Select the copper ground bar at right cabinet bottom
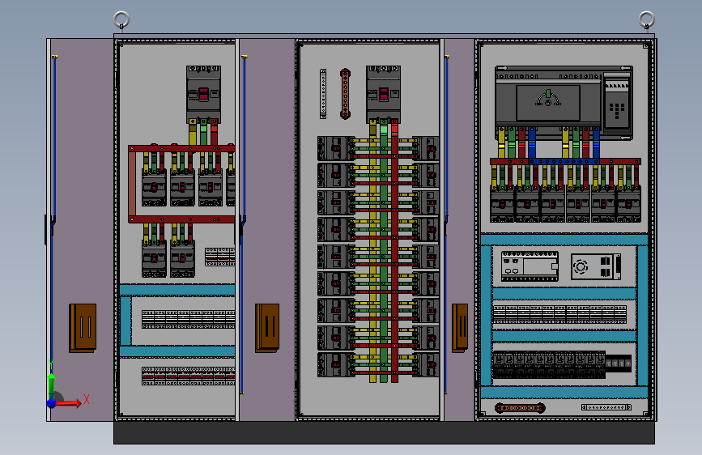 pyautogui.click(x=520, y=408)
